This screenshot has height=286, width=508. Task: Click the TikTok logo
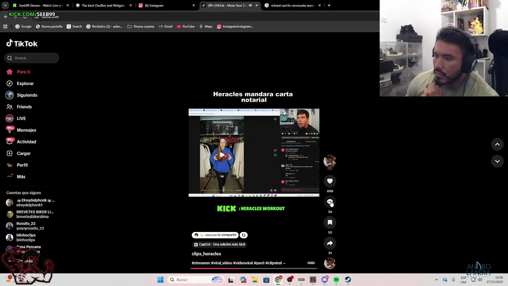click(22, 43)
